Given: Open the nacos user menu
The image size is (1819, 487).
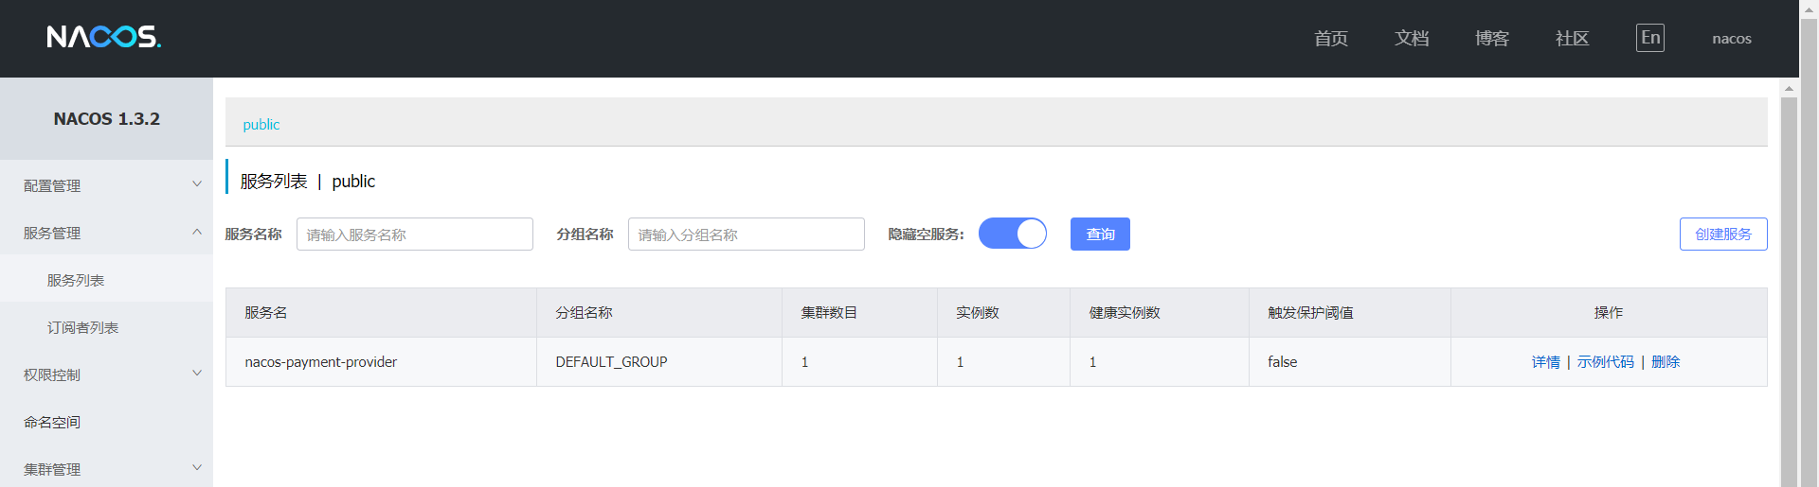Looking at the screenshot, I should [x=1732, y=39].
